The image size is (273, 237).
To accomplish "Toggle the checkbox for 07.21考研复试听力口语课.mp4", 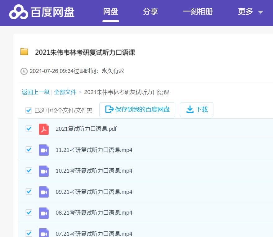I will 29,234.
